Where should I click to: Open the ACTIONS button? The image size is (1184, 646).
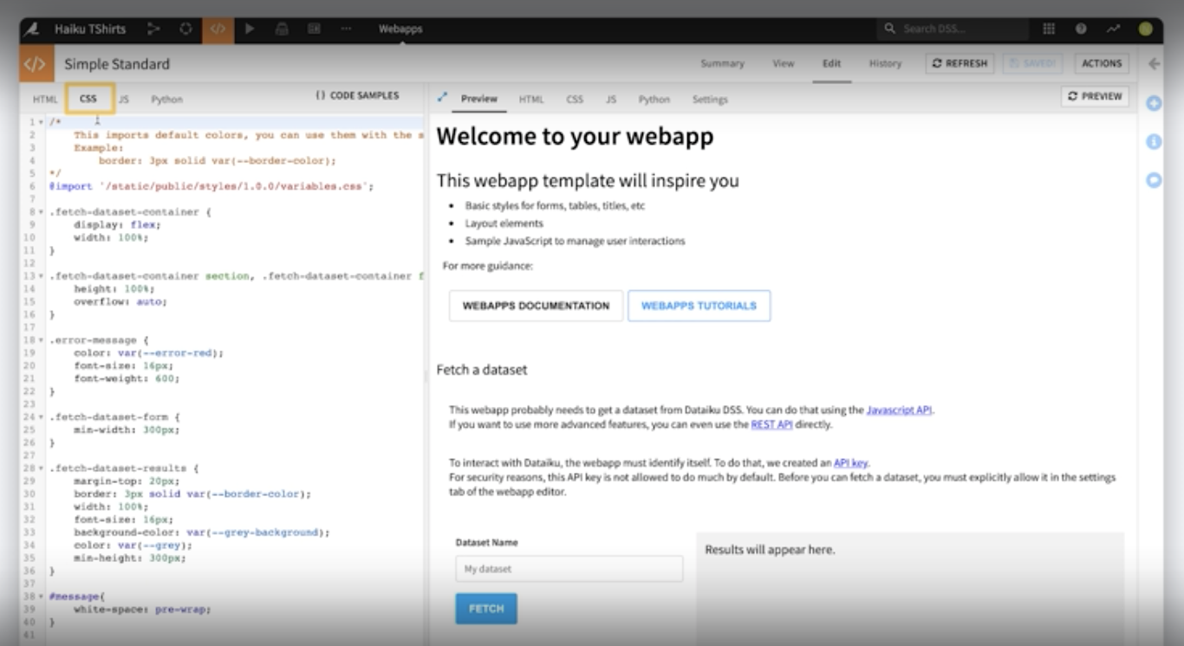[x=1102, y=63]
